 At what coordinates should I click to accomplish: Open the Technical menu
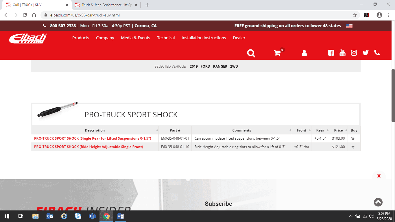tap(166, 38)
